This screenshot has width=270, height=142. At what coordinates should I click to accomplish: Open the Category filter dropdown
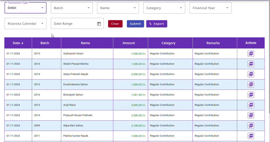pyautogui.click(x=164, y=8)
